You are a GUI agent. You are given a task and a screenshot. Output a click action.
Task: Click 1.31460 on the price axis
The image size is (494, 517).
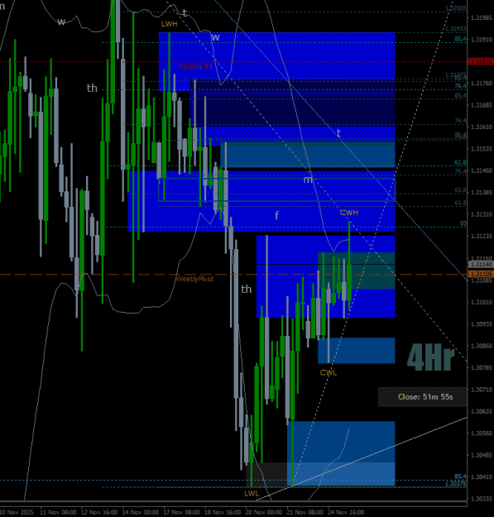coord(482,170)
